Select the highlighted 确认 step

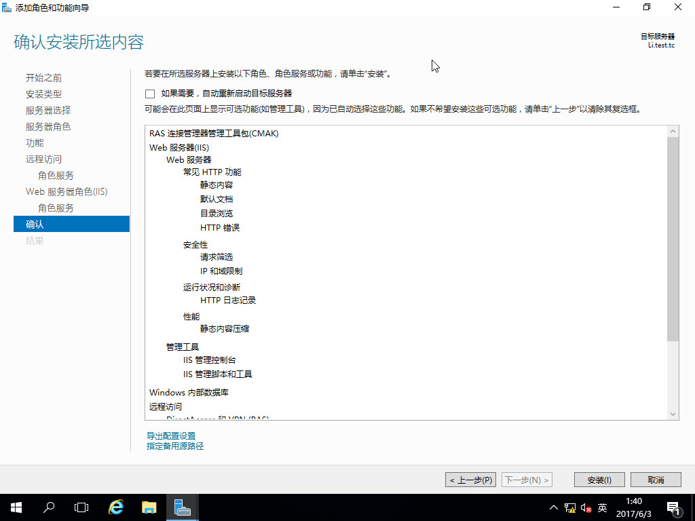coord(71,224)
